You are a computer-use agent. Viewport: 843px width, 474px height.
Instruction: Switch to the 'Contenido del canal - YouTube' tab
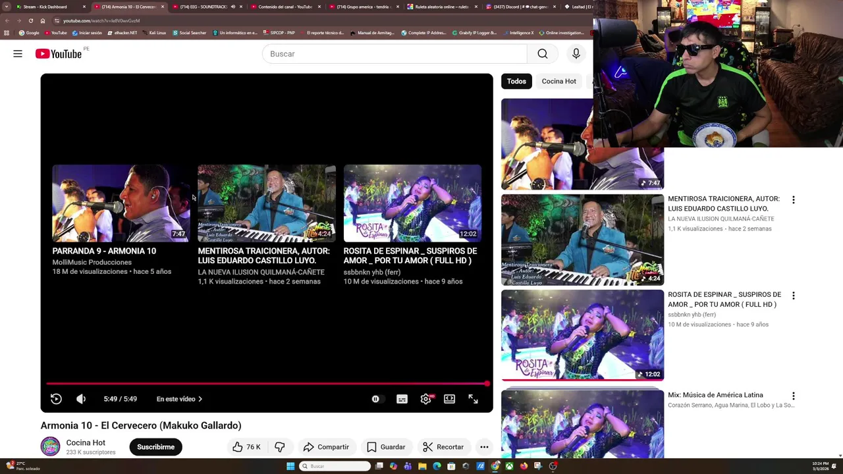point(285,7)
